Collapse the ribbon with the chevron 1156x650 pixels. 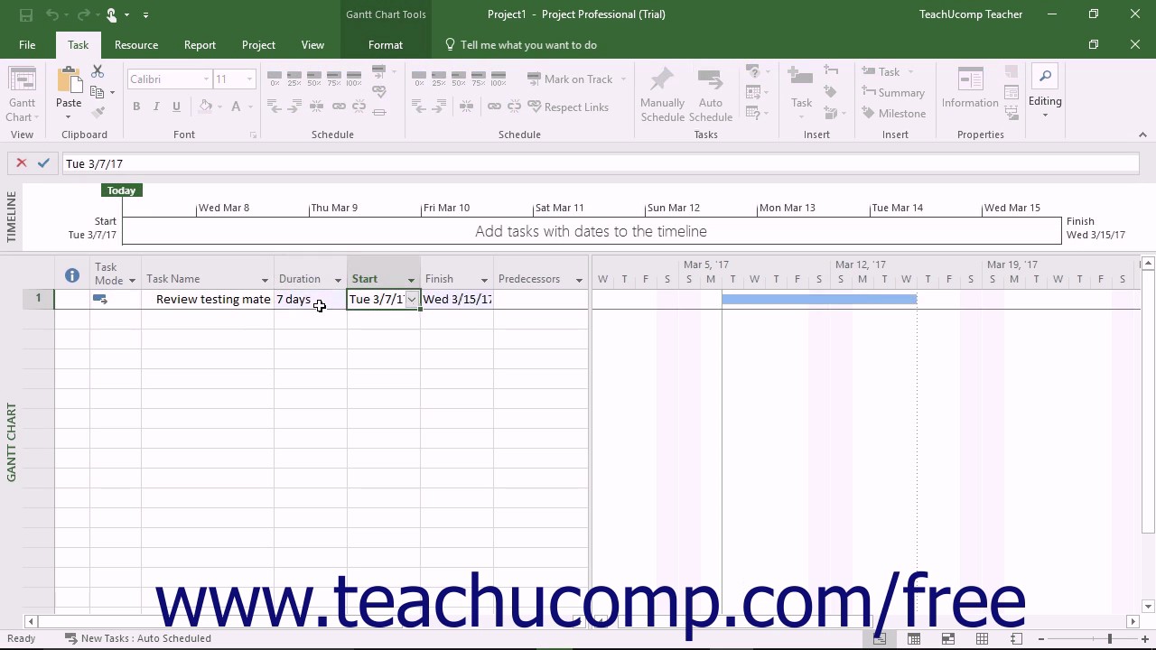(x=1142, y=135)
